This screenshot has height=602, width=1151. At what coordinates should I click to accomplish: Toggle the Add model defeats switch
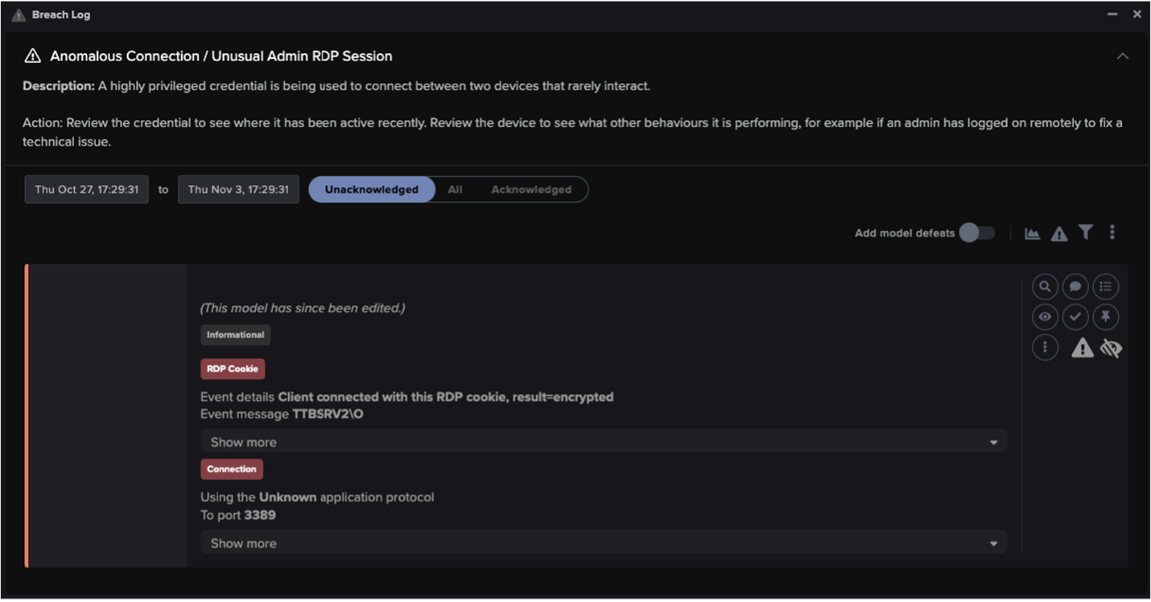[x=976, y=232]
